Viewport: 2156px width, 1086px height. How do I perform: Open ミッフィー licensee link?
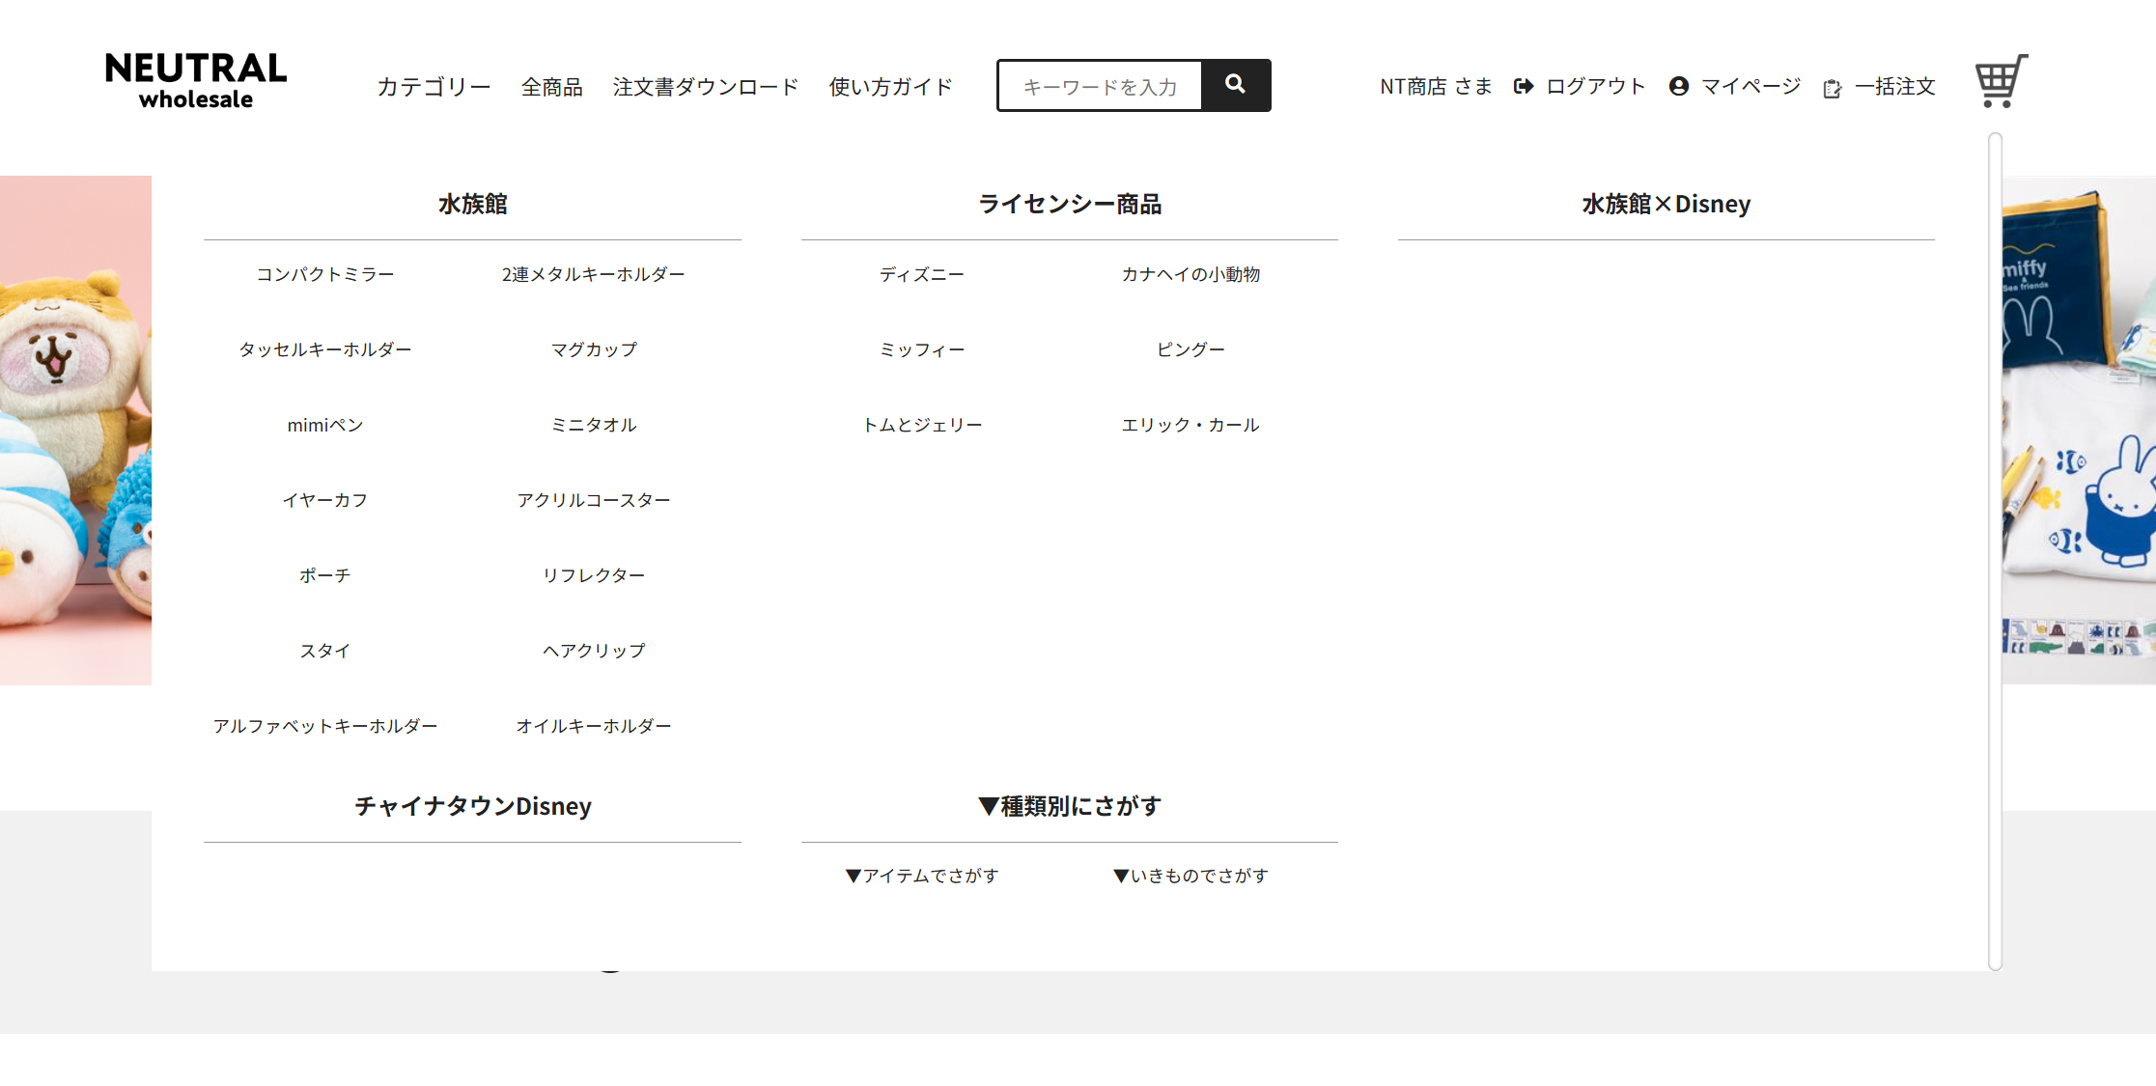click(922, 349)
